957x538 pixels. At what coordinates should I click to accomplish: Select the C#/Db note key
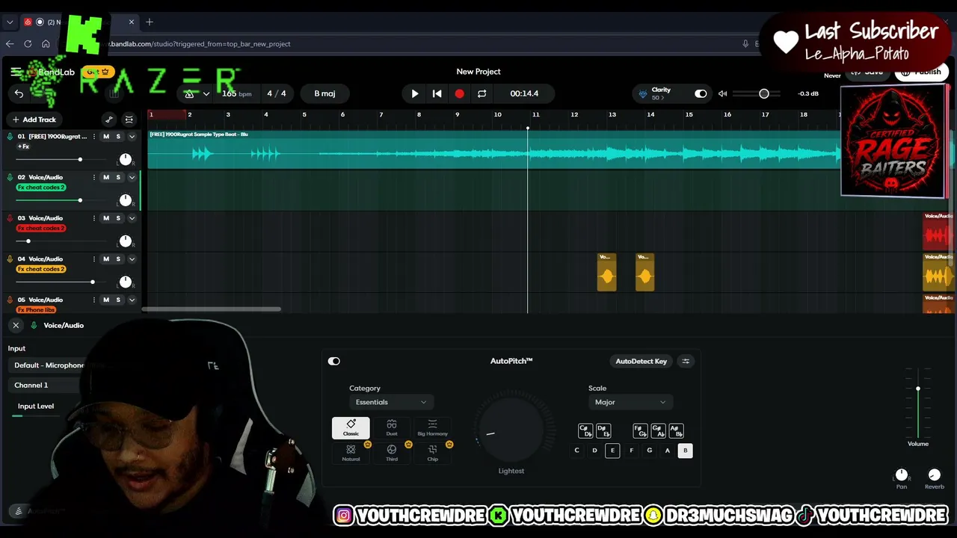point(585,431)
